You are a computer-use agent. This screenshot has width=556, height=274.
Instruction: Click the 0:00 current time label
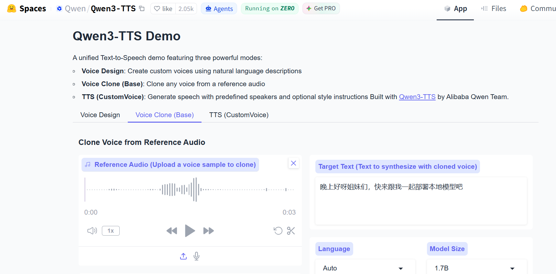coord(91,212)
